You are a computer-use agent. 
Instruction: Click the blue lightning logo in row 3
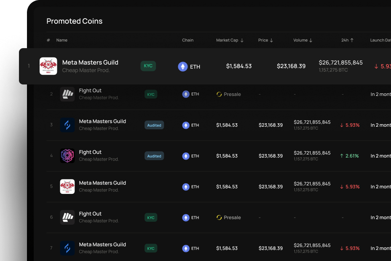tap(67, 125)
